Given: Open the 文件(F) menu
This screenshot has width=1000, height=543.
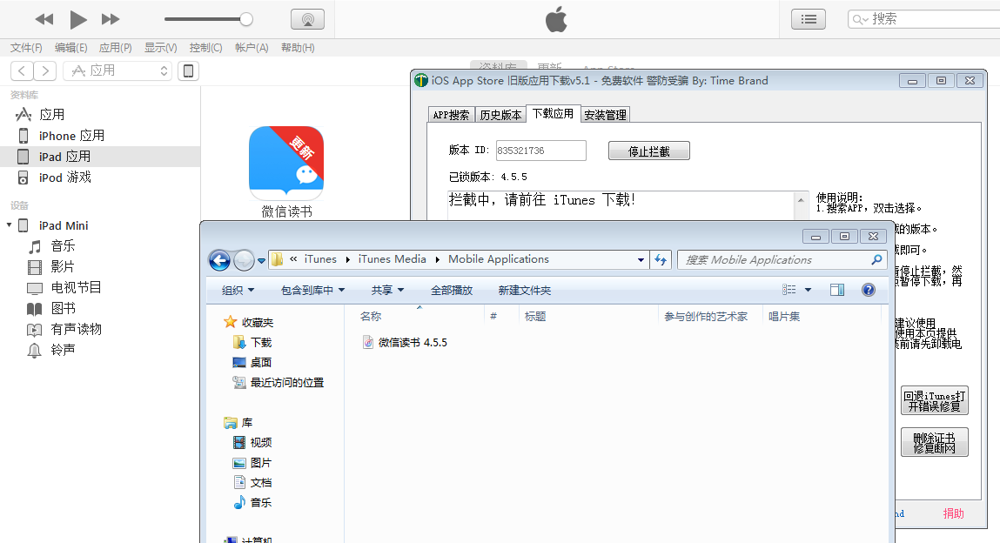Looking at the screenshot, I should (x=26, y=48).
